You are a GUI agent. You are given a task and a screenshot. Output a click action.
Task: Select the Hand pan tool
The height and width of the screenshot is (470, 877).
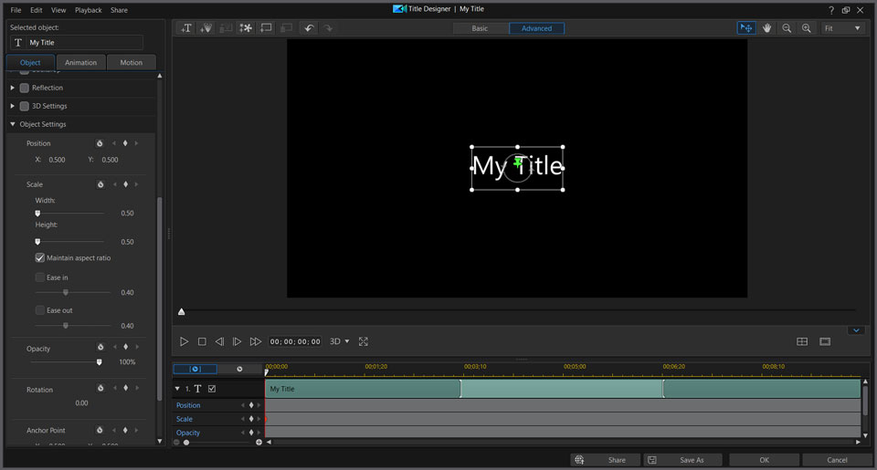[767, 28]
